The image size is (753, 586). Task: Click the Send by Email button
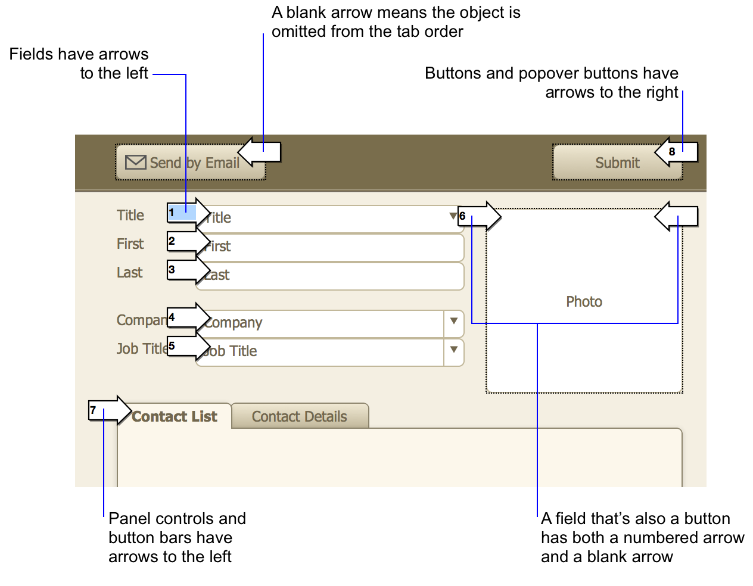(191, 162)
